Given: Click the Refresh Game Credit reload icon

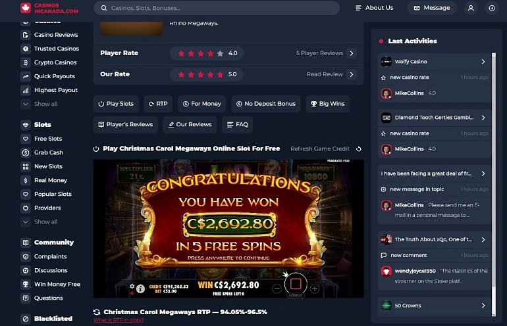Looking at the screenshot, I should (359, 149).
